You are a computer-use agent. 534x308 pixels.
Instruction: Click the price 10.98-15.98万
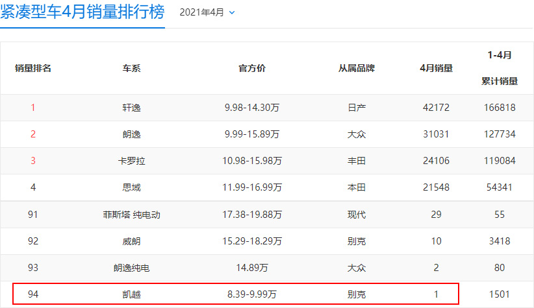click(x=252, y=161)
